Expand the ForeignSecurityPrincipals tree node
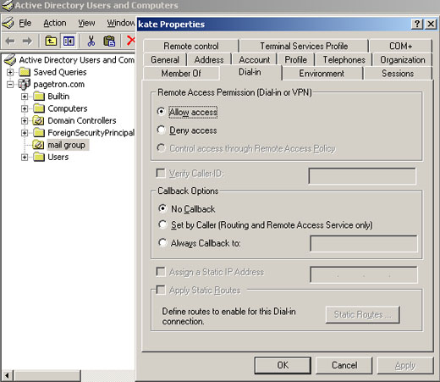Viewport: 440px width, 382px height. pyautogui.click(x=25, y=133)
